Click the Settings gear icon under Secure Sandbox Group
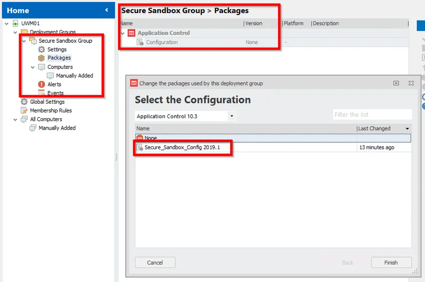Image resolution: width=425 pixels, height=282 pixels. pyautogui.click(x=41, y=50)
